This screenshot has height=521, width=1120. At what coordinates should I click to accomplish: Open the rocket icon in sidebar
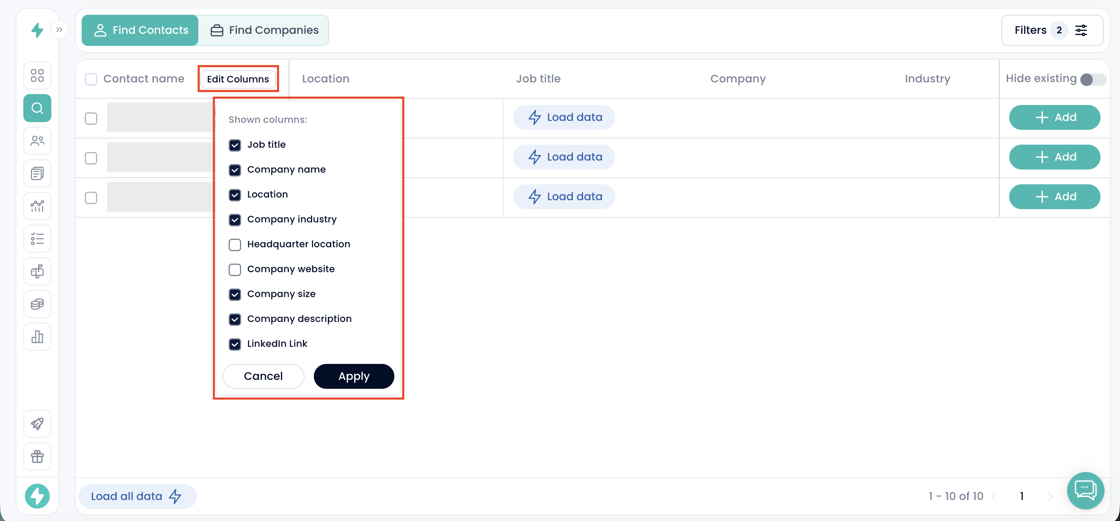(37, 423)
